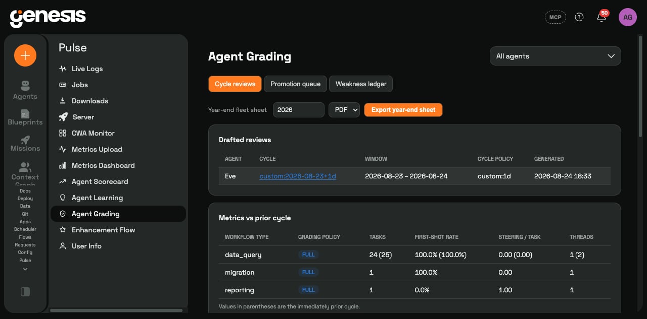
Task: Click the FULL badge in migration row
Action: pos(308,272)
